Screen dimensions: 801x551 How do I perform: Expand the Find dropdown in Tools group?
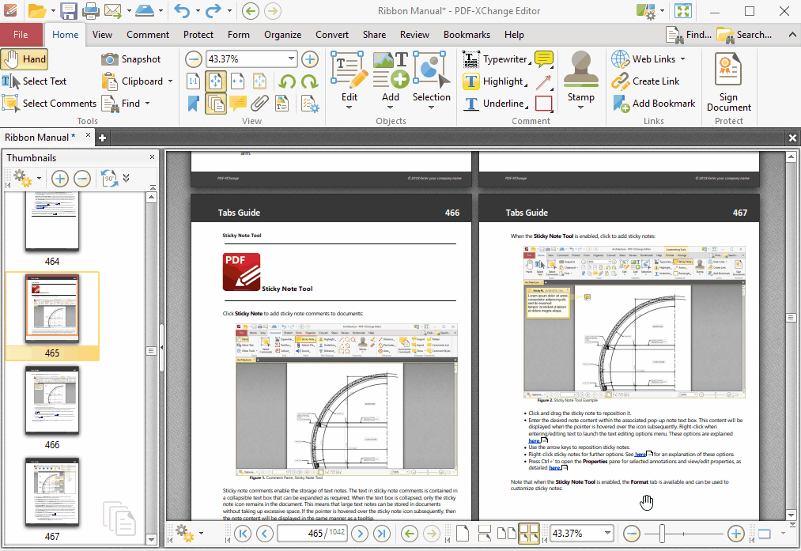pyautogui.click(x=148, y=103)
